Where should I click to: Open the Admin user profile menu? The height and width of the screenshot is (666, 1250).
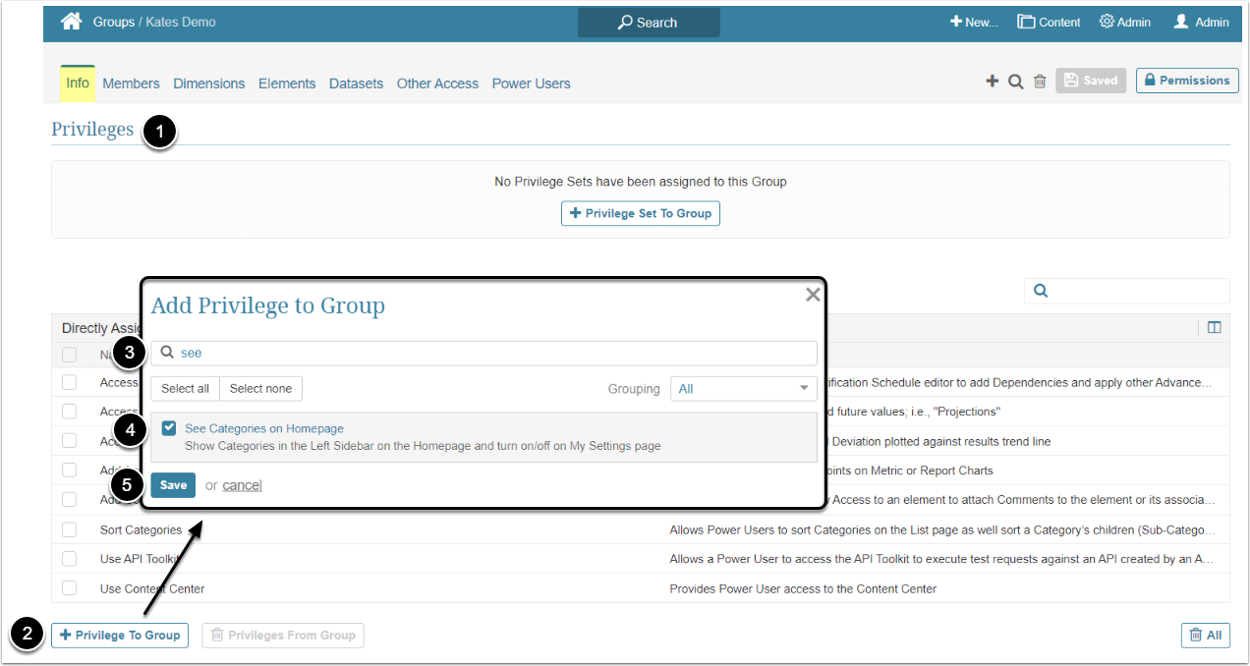(1201, 22)
